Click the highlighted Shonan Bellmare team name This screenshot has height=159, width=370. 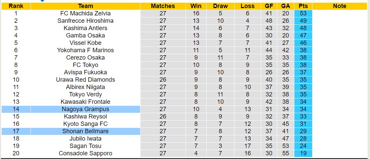[x=85, y=131]
